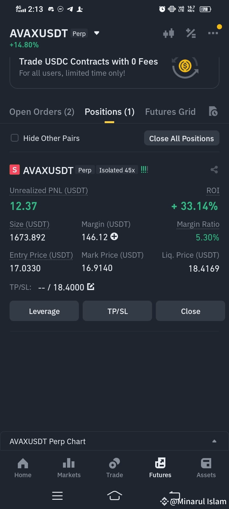Image resolution: width=229 pixels, height=509 pixels.
Task: Tap the Android home navigation icon
Action: point(114,495)
